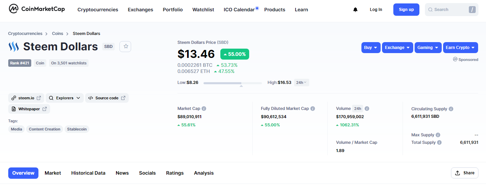This screenshot has height=188, width=486.
Task: Expand the Buy dropdown button
Action: pos(371,48)
